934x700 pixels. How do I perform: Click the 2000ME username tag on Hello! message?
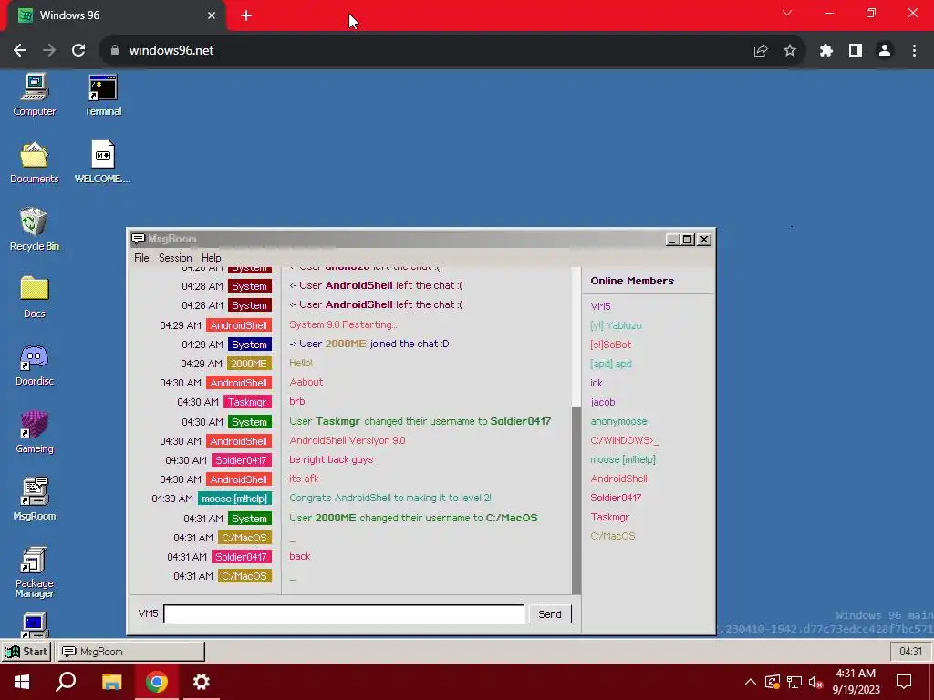[x=249, y=363]
